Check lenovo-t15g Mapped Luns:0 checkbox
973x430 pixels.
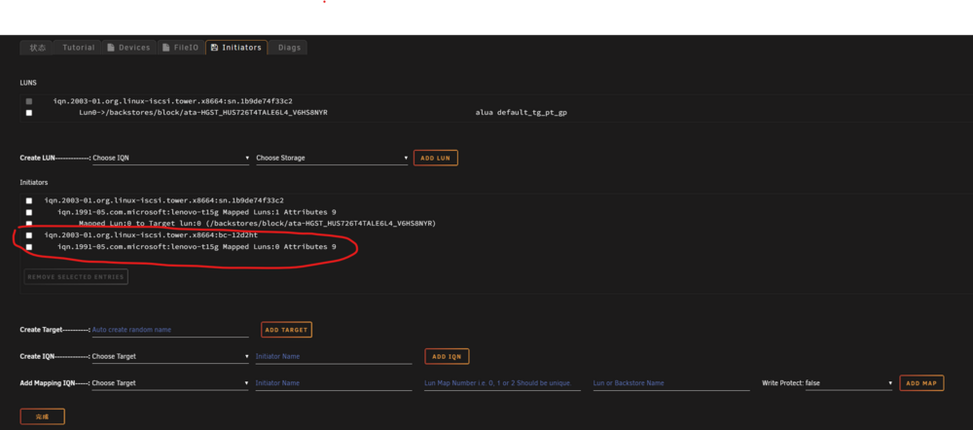29,247
